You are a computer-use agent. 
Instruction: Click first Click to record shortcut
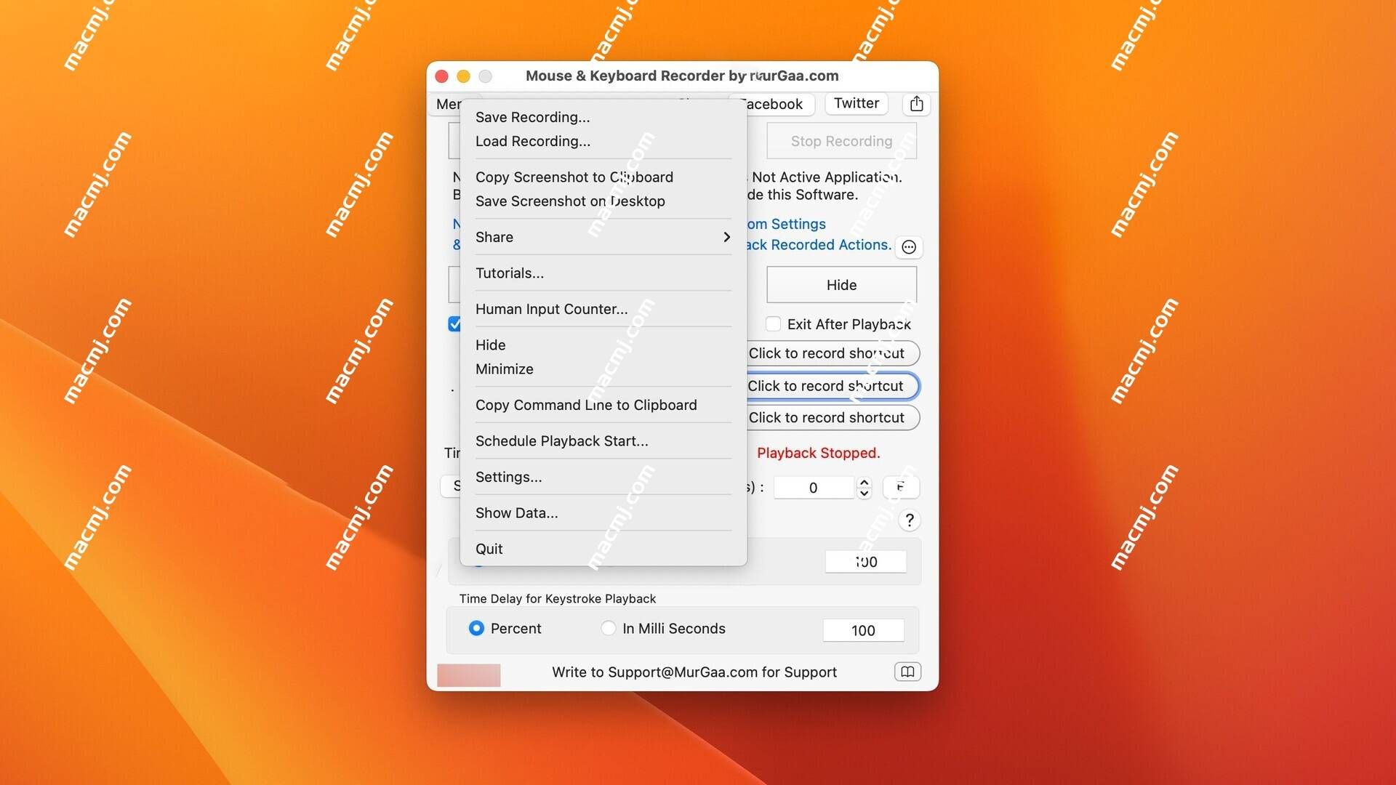click(825, 353)
